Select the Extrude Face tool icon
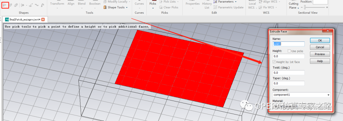The height and width of the screenshot is (121, 343). tap(5, 5)
